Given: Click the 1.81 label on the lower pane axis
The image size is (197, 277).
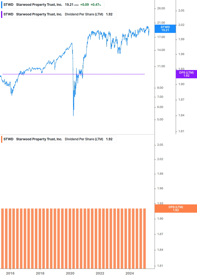Looking at the screenshot, I should coord(160,266).
